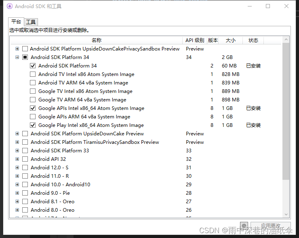
Task: Click the 版本 column header
Action: [x=213, y=40]
